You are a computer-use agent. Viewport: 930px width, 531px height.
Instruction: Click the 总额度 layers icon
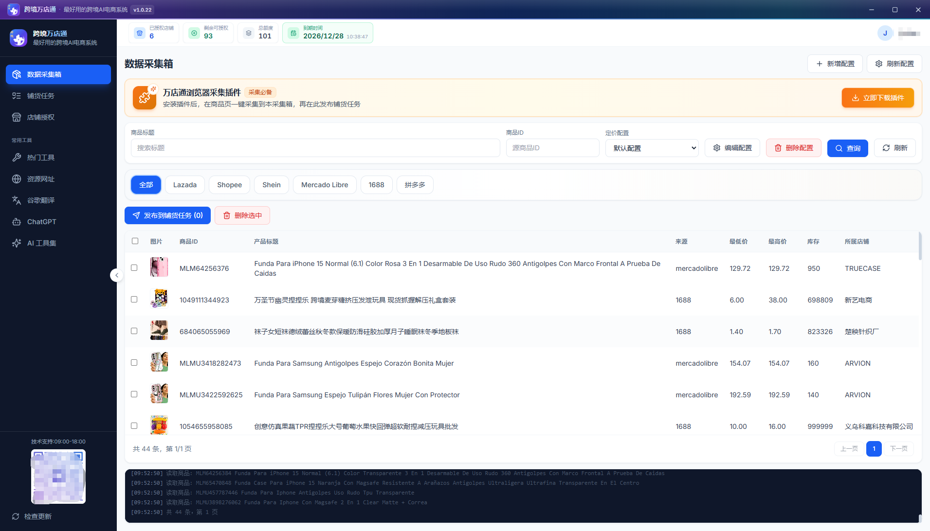[x=249, y=33]
